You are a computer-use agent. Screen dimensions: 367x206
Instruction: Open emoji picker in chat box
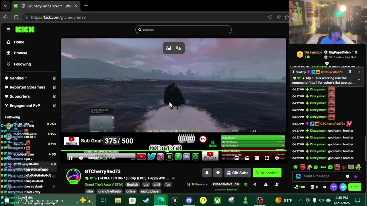click(x=348, y=176)
